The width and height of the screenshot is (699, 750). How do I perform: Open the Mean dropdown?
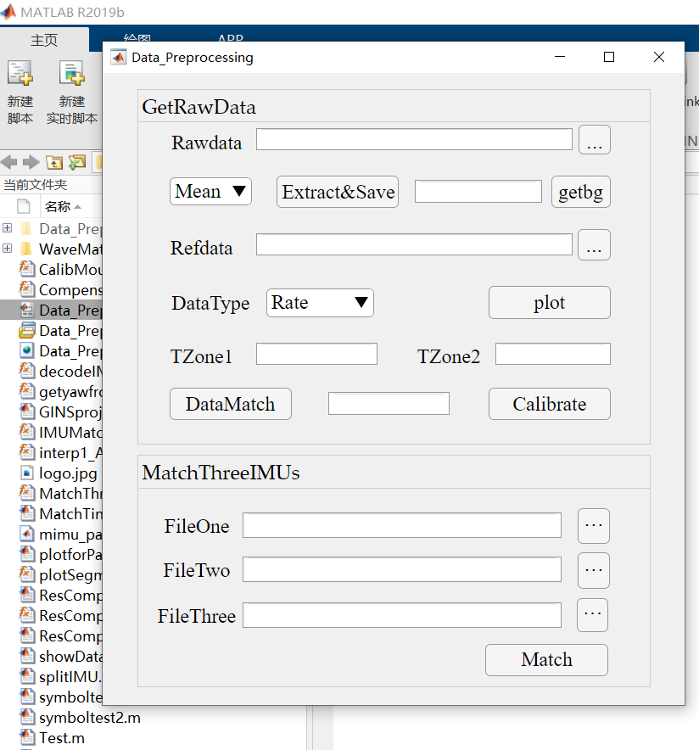[x=210, y=192]
